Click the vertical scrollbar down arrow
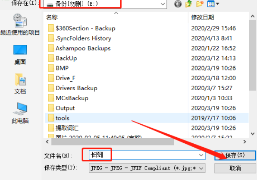Image resolution: width=257 pixels, height=180 pixels. pyautogui.click(x=253, y=134)
